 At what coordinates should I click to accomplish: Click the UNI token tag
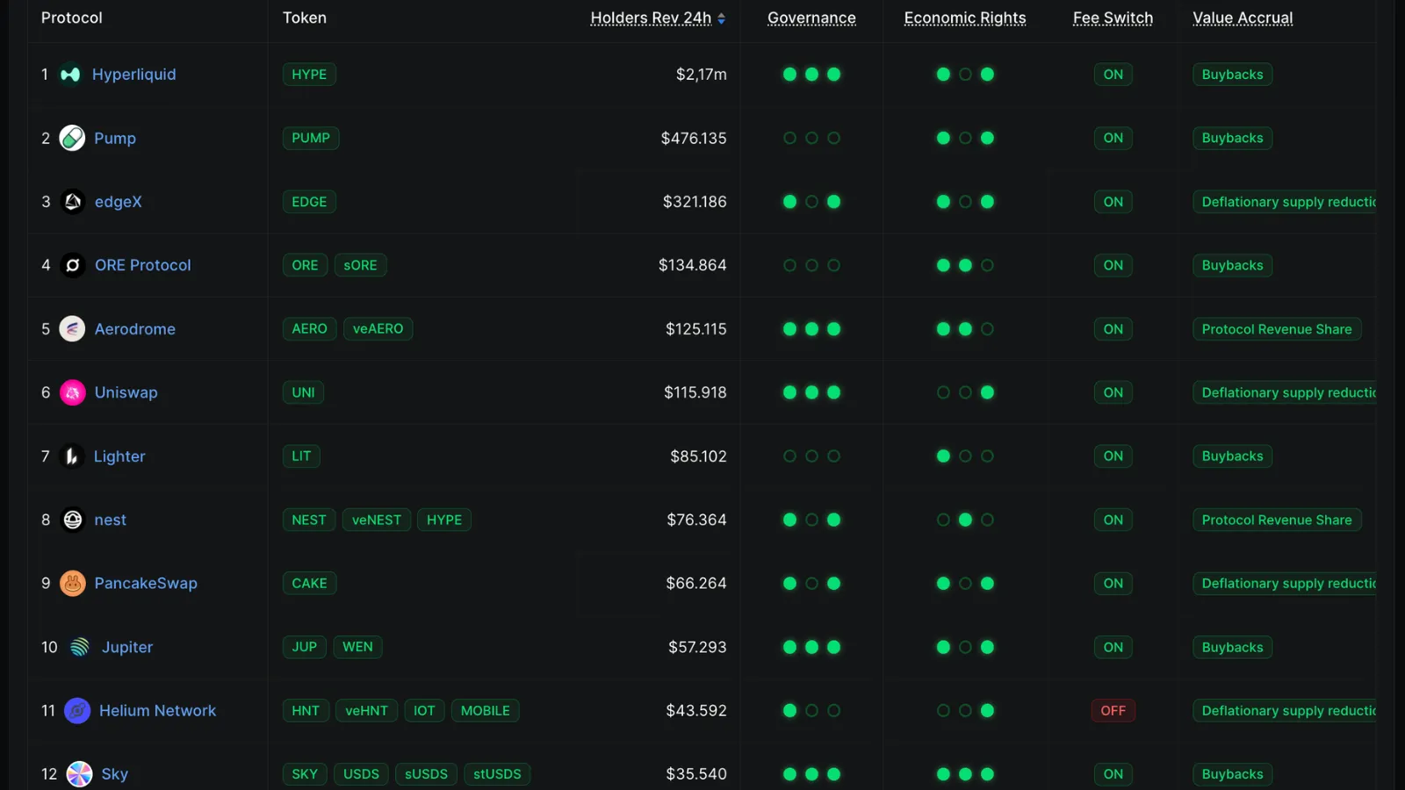pos(303,392)
